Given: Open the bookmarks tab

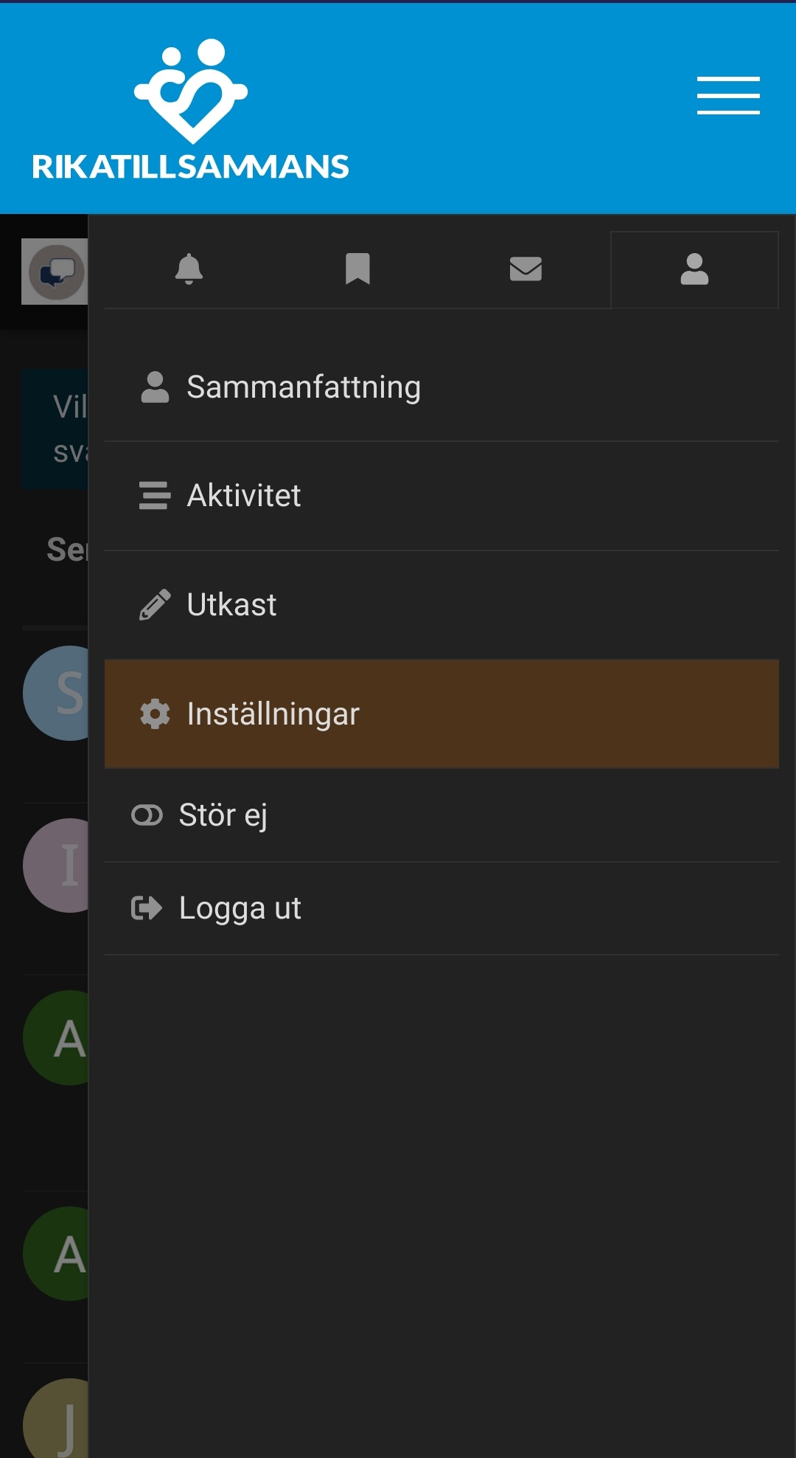Looking at the screenshot, I should 358,269.
